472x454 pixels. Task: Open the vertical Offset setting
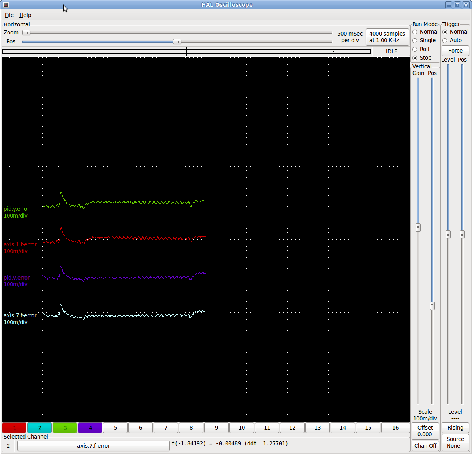pos(425,431)
